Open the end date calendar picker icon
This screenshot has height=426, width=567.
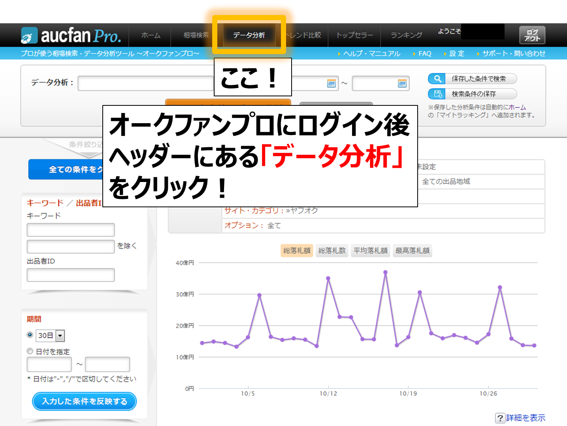(x=402, y=83)
